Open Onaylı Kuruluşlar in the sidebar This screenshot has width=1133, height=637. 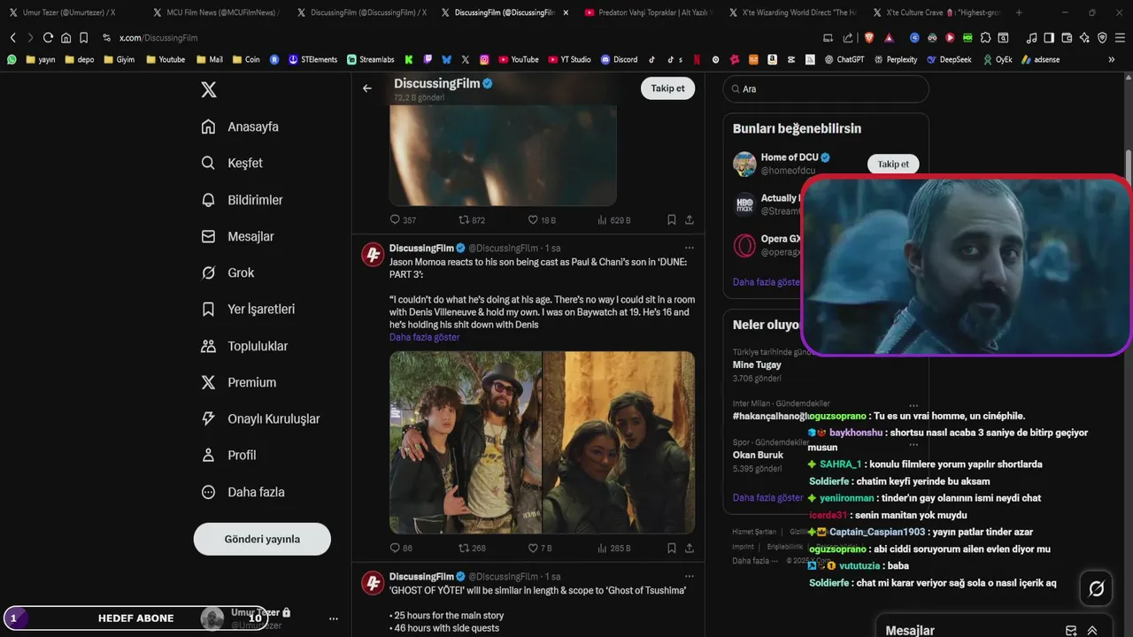260,418
